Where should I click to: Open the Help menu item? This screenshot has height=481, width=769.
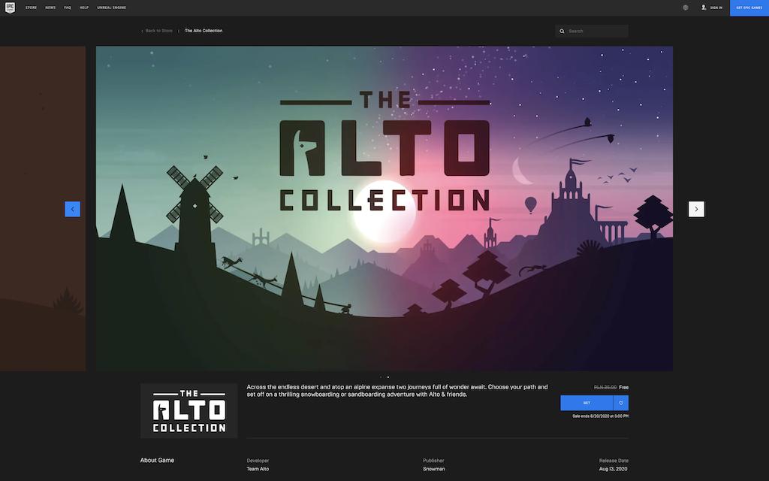(84, 8)
